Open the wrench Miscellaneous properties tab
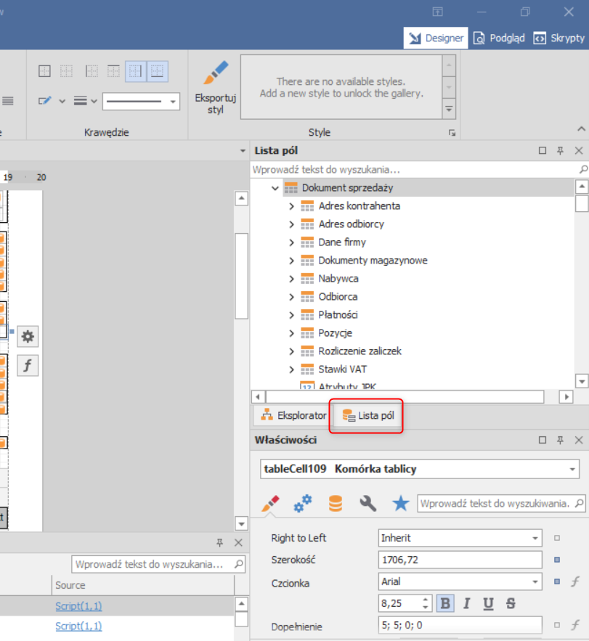Image resolution: width=589 pixels, height=641 pixels. pos(367,503)
